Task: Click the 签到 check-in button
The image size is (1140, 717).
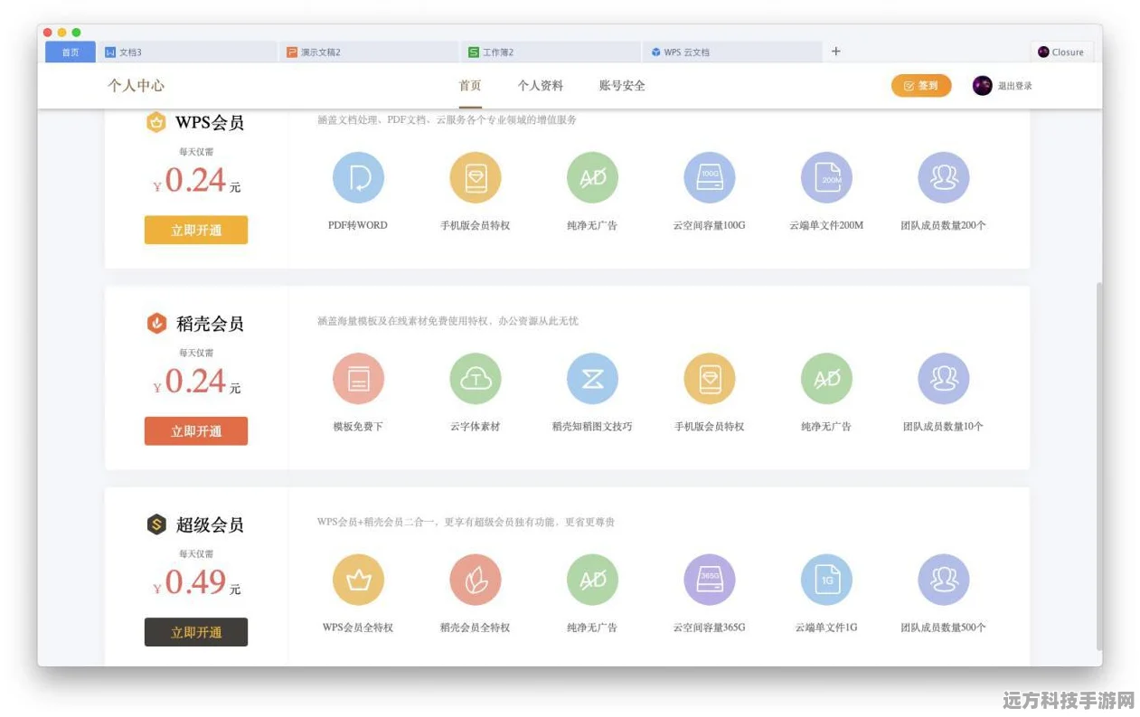Action: (x=921, y=86)
